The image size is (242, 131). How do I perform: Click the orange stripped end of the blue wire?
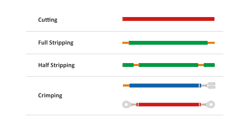[126, 85]
